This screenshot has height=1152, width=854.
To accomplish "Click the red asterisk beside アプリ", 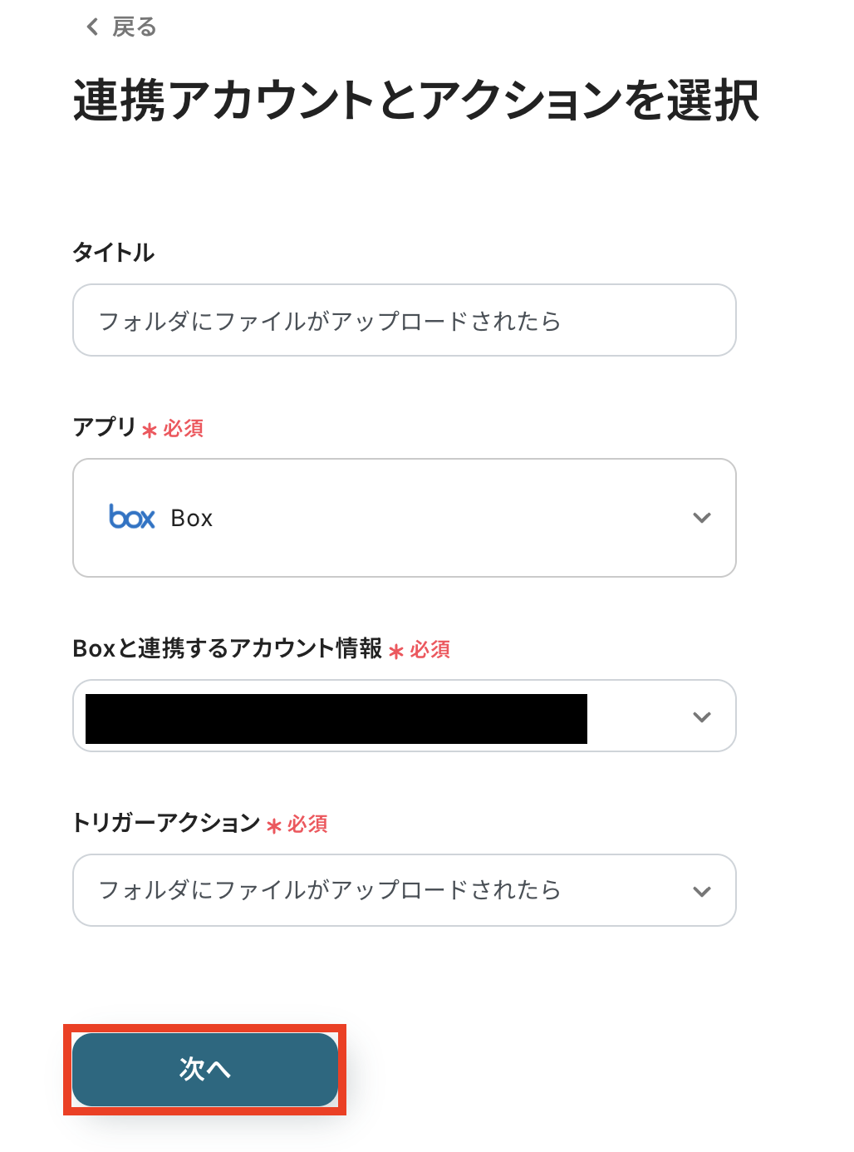I will 150,431.
